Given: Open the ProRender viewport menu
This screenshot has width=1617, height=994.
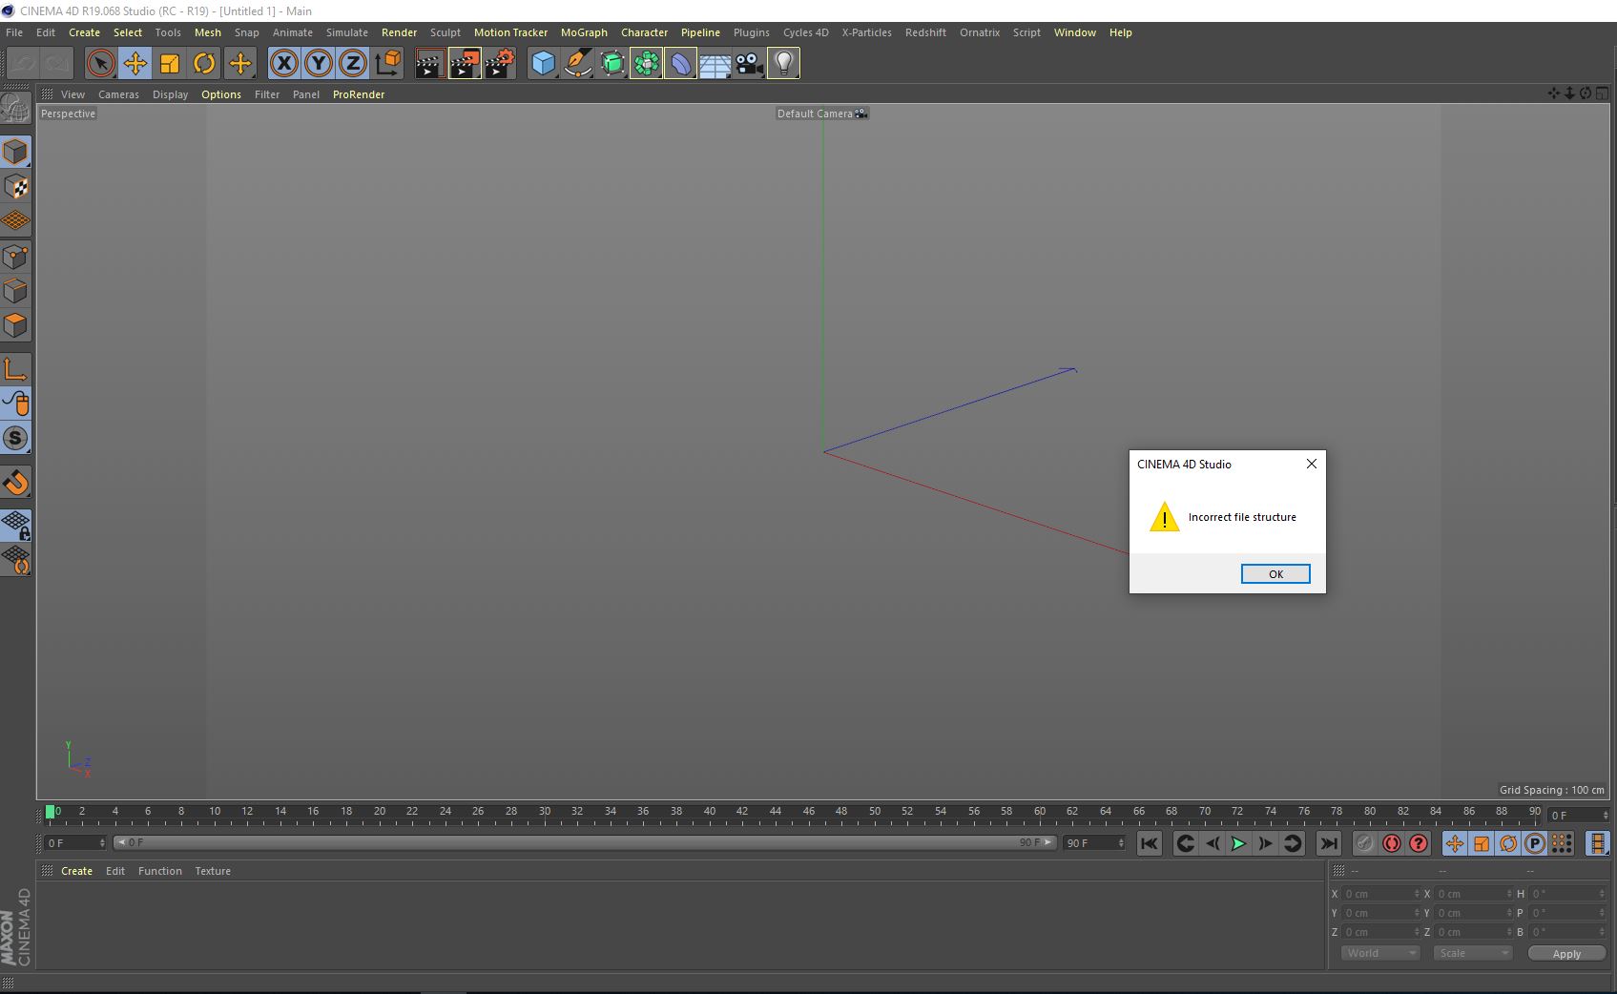Looking at the screenshot, I should (359, 94).
